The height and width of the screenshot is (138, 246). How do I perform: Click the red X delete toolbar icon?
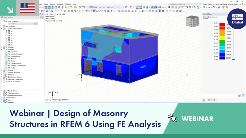click(x=177, y=11)
